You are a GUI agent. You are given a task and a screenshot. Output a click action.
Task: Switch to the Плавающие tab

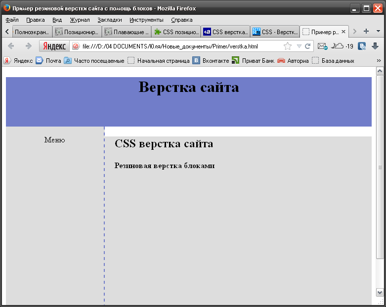(127, 32)
